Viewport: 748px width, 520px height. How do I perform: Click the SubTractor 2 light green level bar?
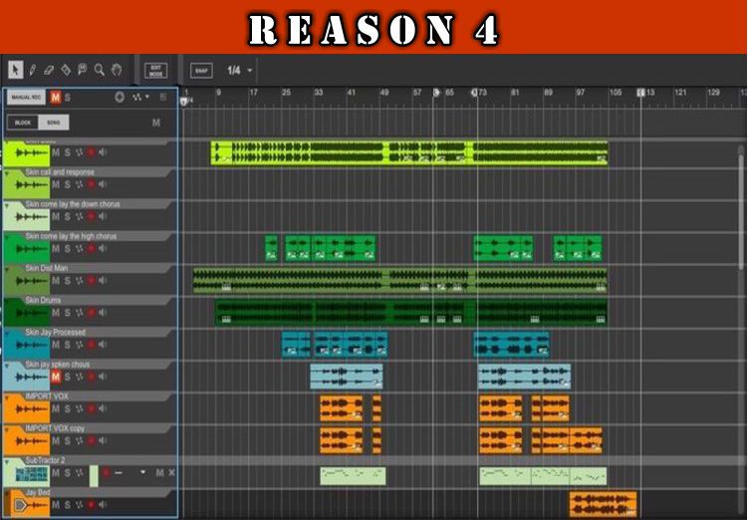click(x=94, y=476)
